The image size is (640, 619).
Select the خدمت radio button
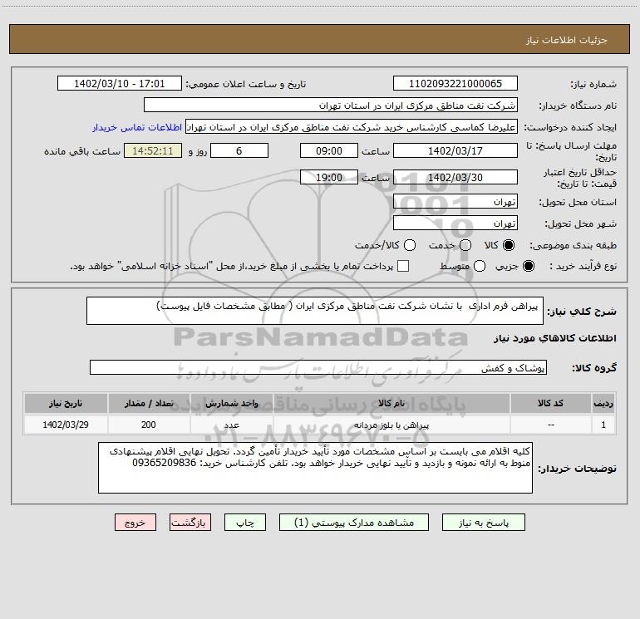coord(465,245)
